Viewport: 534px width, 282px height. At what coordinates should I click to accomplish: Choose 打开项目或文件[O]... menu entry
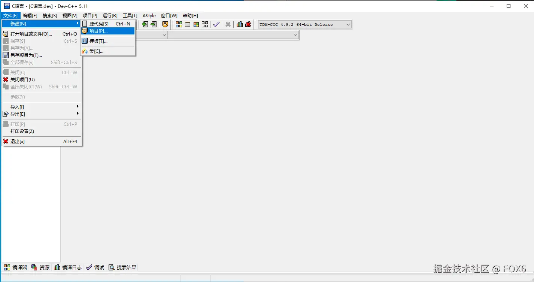(42, 34)
